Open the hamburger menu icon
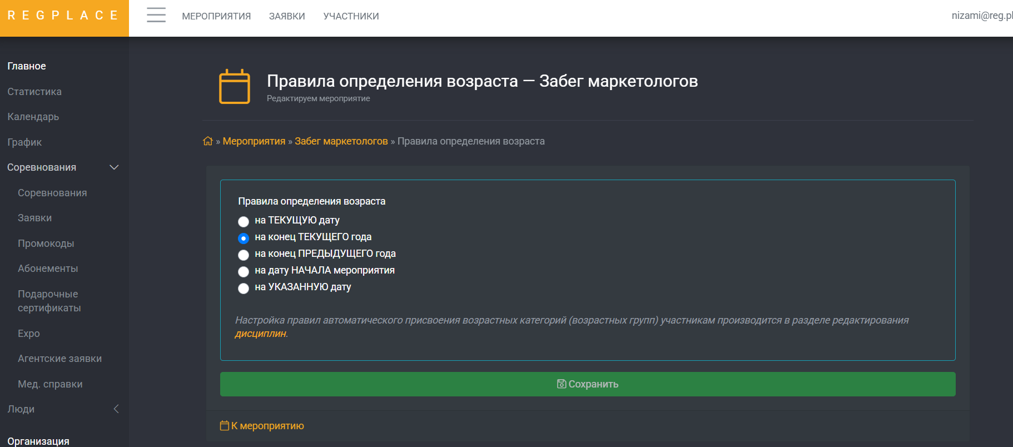The image size is (1013, 447). click(156, 16)
